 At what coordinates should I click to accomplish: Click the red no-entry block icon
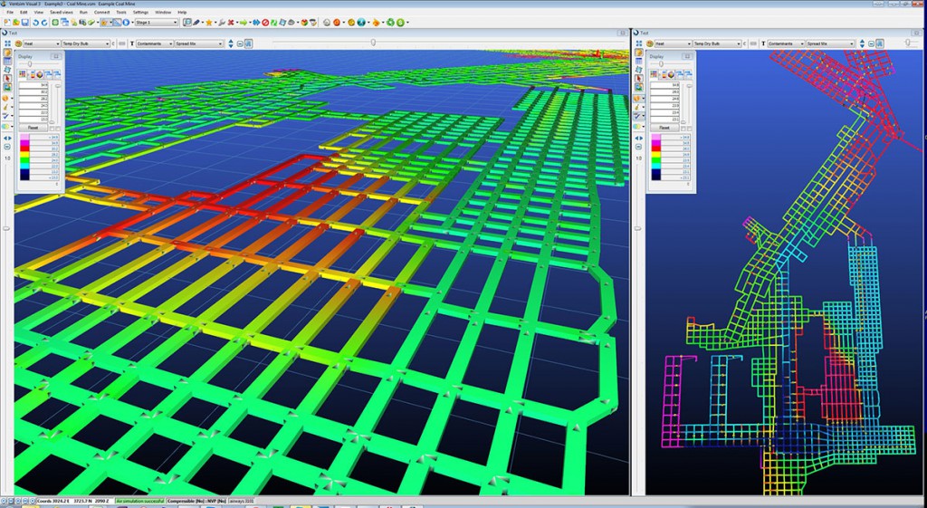[265, 23]
